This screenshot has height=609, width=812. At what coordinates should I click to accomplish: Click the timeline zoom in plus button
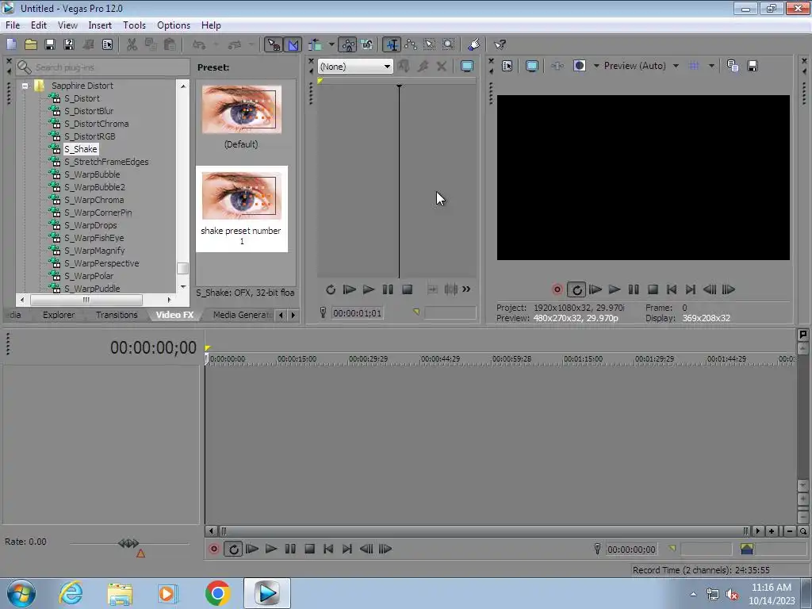tap(772, 530)
